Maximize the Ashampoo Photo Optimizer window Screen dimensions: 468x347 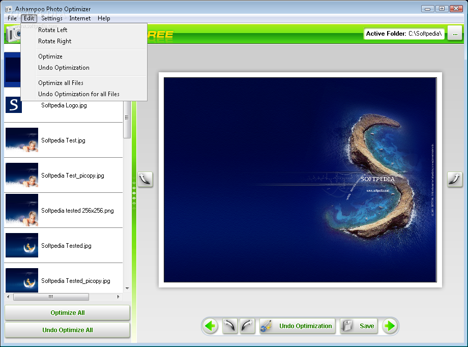pos(442,9)
